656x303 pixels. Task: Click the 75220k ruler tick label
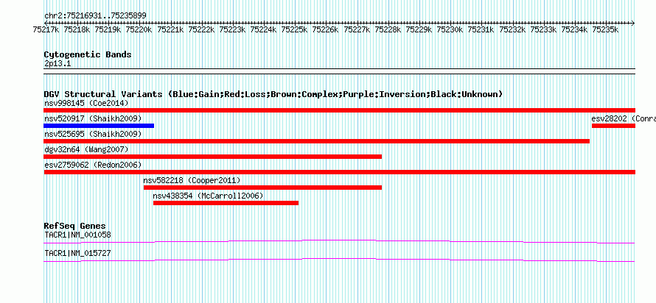(x=139, y=29)
